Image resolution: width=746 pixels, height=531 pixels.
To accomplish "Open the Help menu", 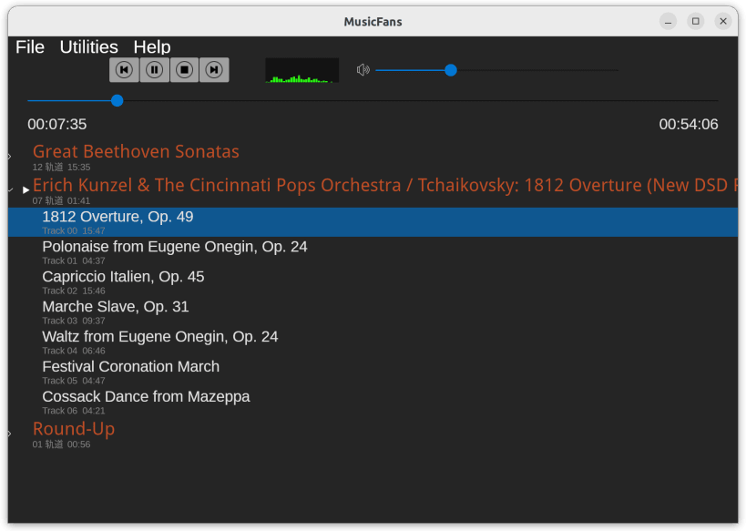I will 152,47.
